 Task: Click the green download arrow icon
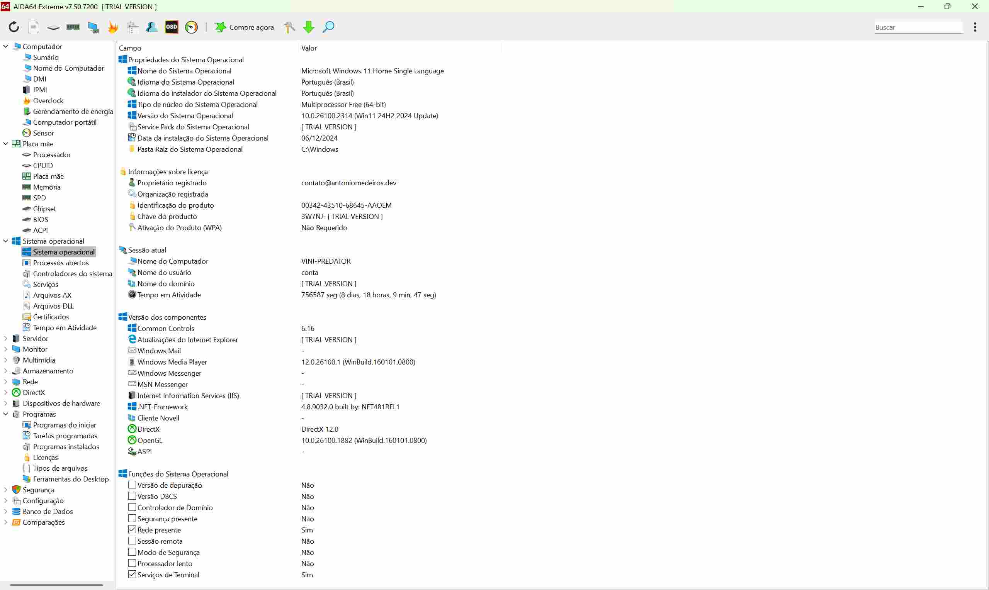tap(309, 27)
